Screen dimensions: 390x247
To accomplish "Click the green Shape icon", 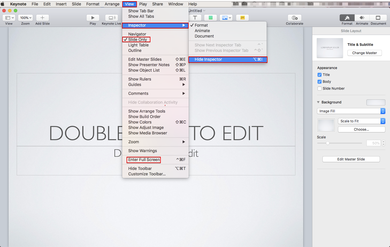I will (211, 18).
